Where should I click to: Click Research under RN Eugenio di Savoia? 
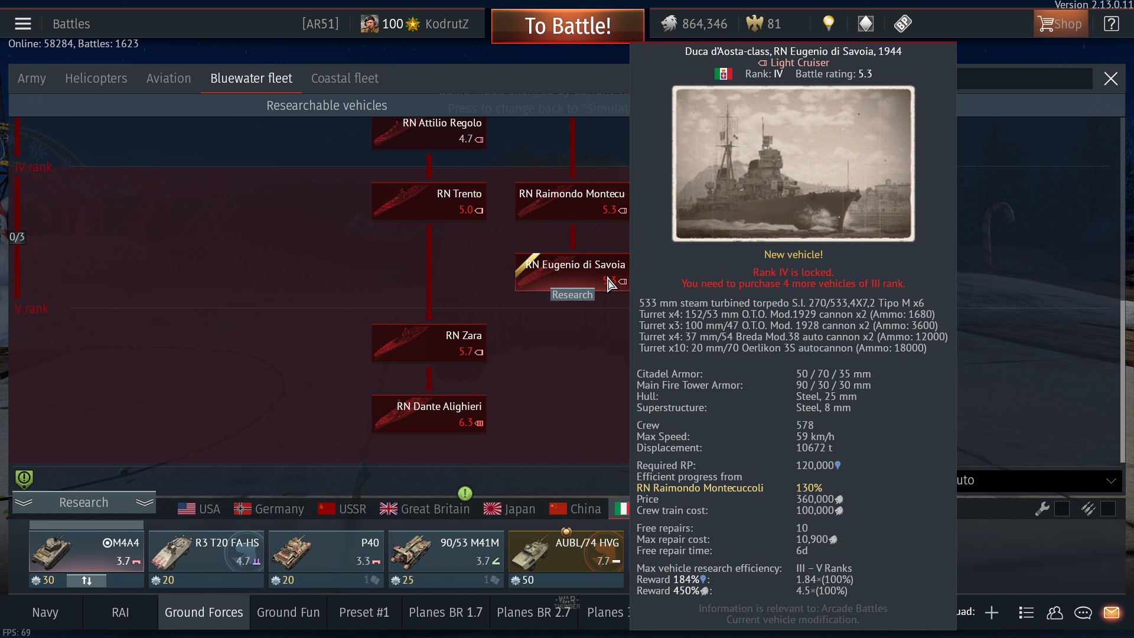[572, 295]
